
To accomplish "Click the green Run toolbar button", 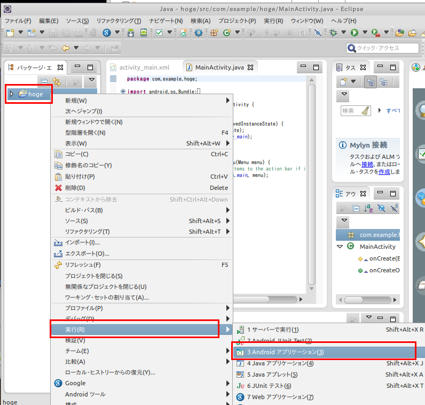I will [355, 33].
